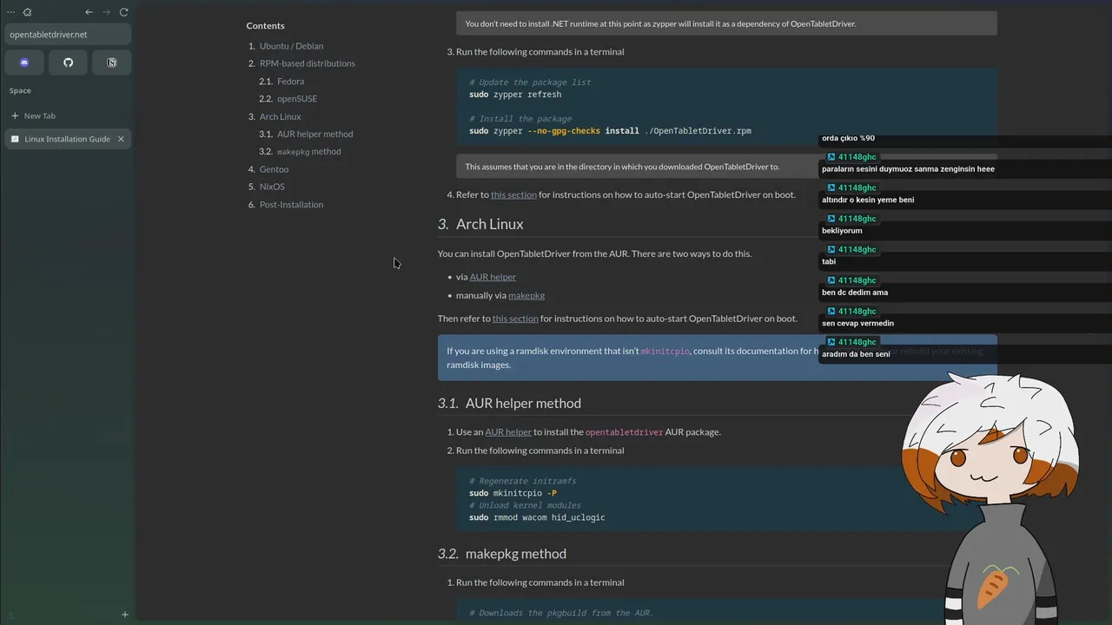This screenshot has height=625, width=1112.
Task: Open the GitHub pinned shortcut
Action: coord(68,62)
